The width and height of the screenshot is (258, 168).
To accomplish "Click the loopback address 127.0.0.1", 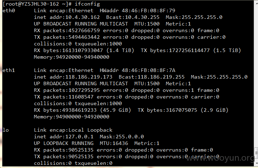I will click(x=79, y=137).
